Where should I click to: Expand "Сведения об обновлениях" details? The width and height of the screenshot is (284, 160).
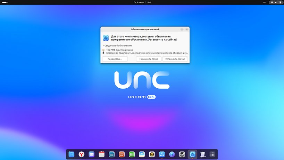(x=118, y=46)
